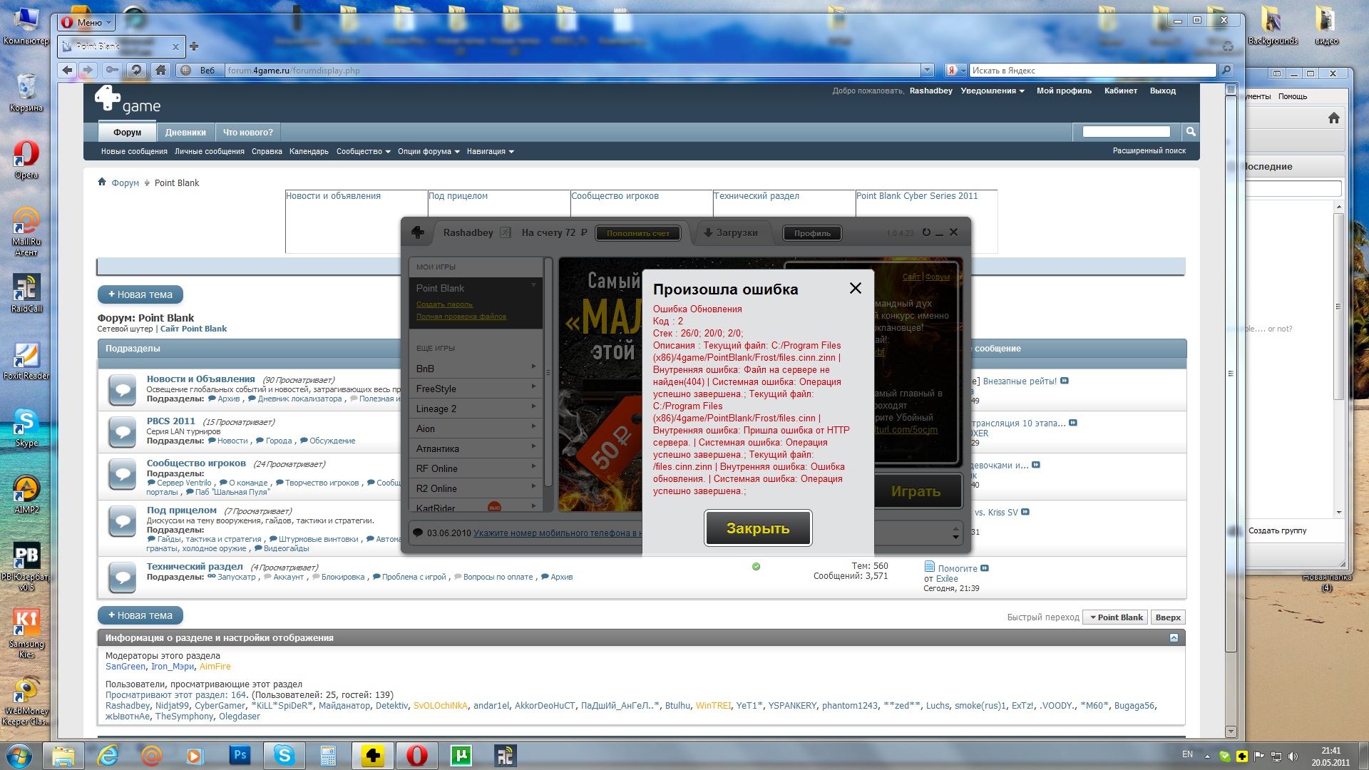Open the Дневники tab on the forum

[x=185, y=132]
